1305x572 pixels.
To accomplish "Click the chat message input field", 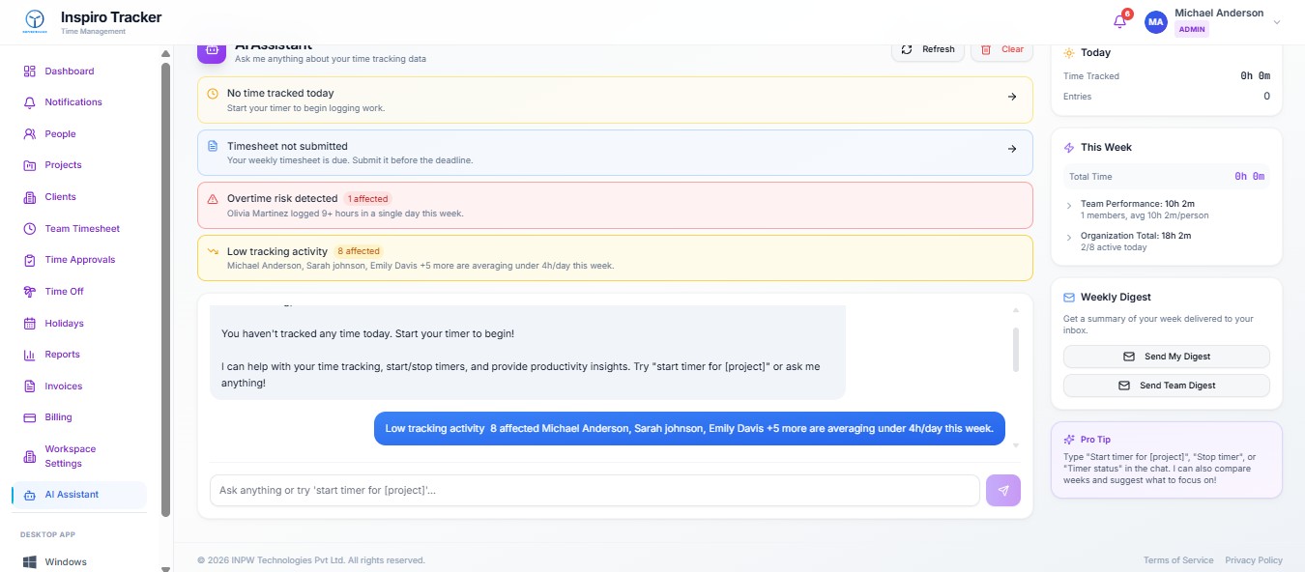I will (x=593, y=490).
